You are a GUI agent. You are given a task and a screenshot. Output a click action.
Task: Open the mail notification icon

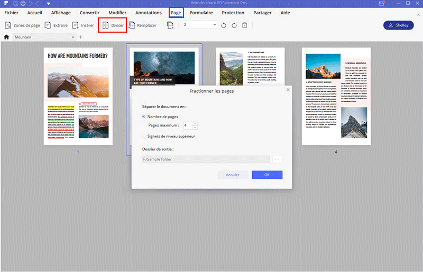point(381,3)
